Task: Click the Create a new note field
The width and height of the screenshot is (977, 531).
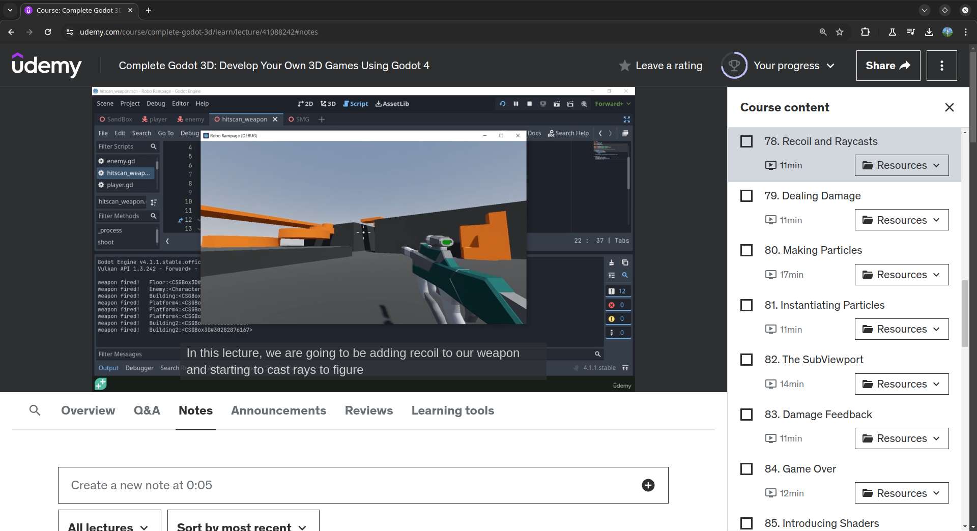Action: [x=351, y=485]
